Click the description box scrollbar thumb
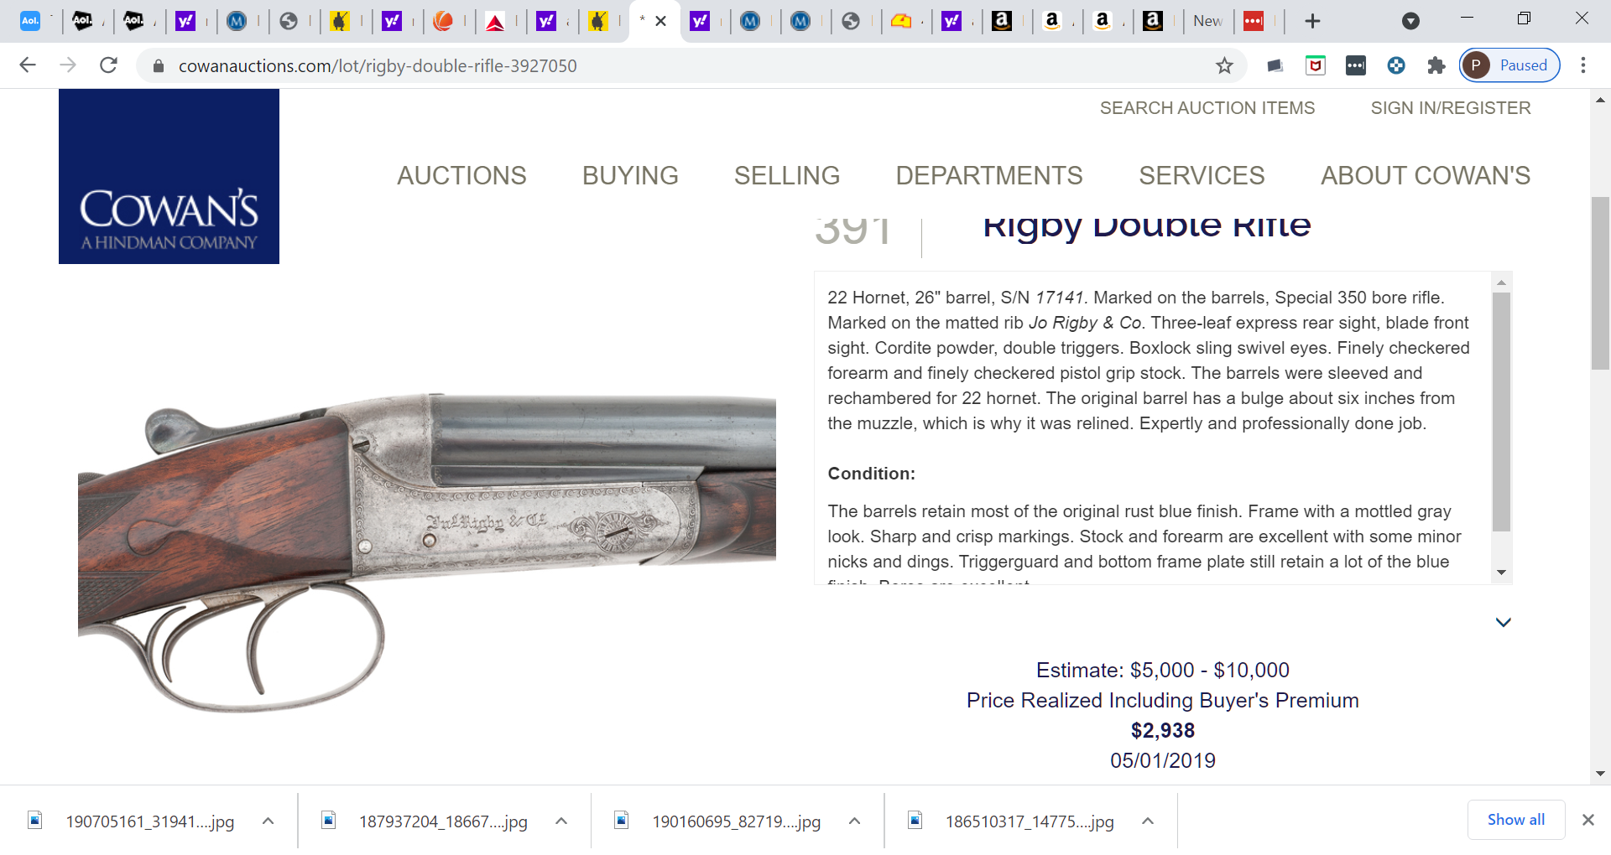Viewport: 1611px width, 855px height. pyautogui.click(x=1501, y=412)
